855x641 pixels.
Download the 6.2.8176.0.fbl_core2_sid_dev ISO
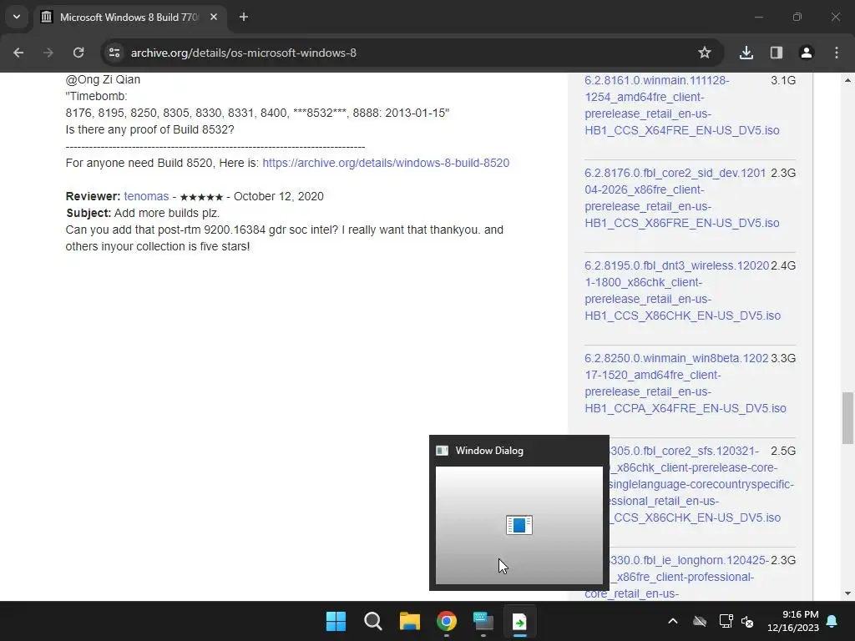click(x=681, y=198)
